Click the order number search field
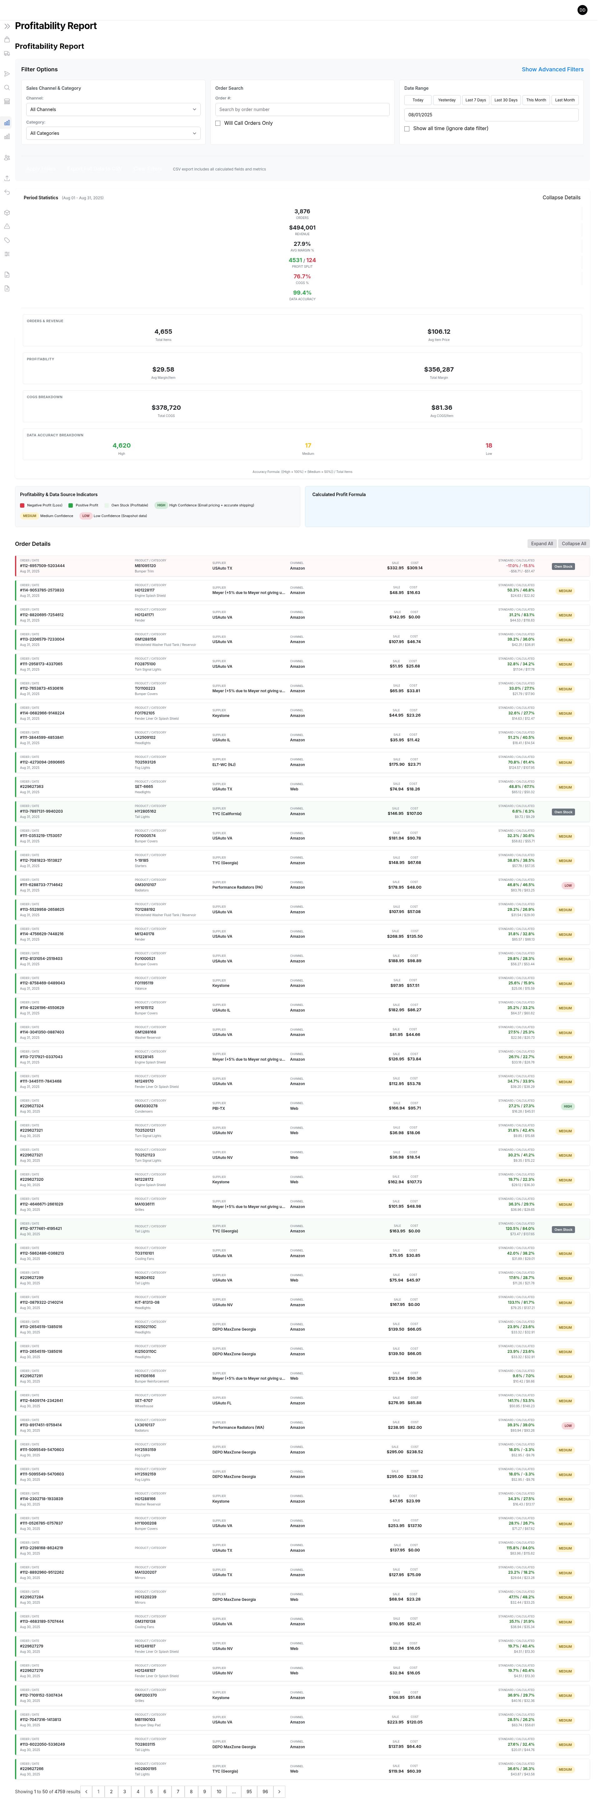Viewport: 600px width, 1807px height. coord(302,109)
